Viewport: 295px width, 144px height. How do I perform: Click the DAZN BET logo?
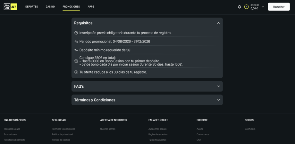click(x=10, y=7)
